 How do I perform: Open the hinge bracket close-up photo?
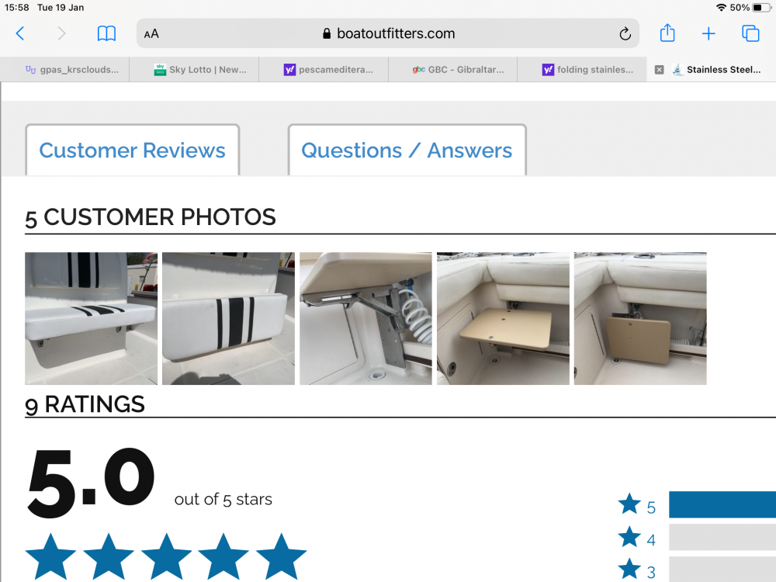tap(365, 318)
